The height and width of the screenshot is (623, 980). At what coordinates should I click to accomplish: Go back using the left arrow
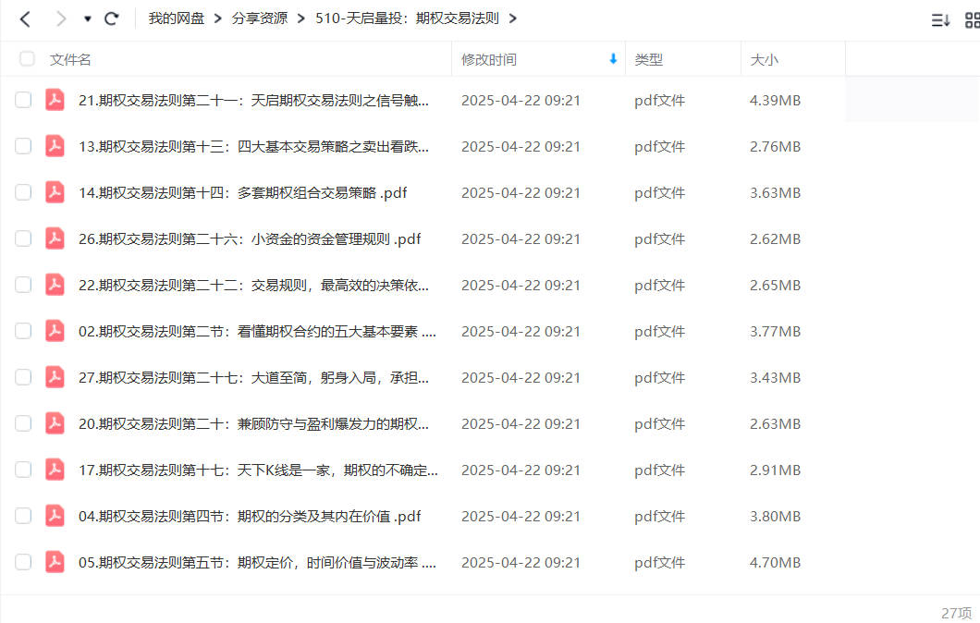point(25,18)
